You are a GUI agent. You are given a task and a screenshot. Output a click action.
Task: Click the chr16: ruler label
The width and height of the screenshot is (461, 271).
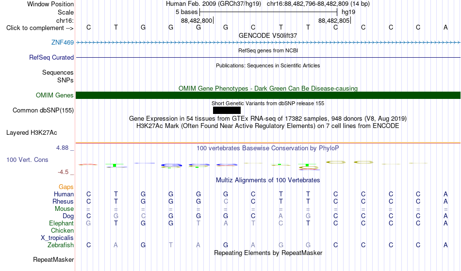[x=65, y=20]
